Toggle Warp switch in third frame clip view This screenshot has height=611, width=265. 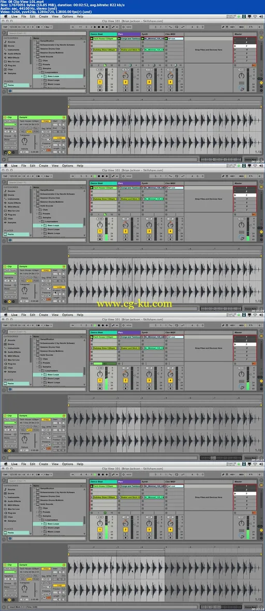46,420
